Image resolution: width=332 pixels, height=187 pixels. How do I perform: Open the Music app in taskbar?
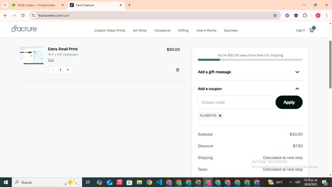point(119,182)
